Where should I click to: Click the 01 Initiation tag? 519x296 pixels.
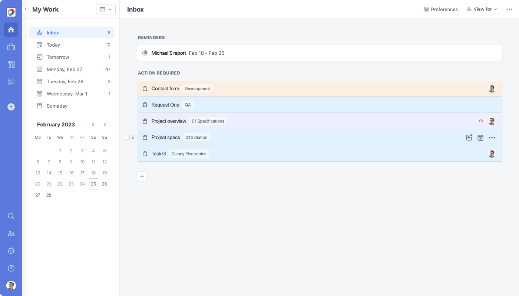click(x=196, y=137)
